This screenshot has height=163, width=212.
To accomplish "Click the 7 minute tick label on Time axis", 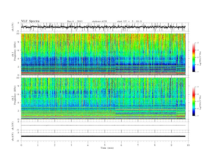I will tap(138, 145).
